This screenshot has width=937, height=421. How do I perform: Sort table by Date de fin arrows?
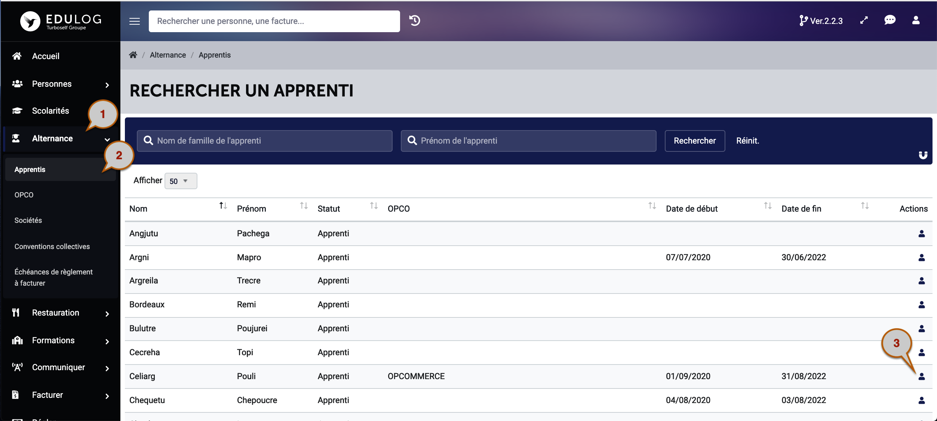865,206
